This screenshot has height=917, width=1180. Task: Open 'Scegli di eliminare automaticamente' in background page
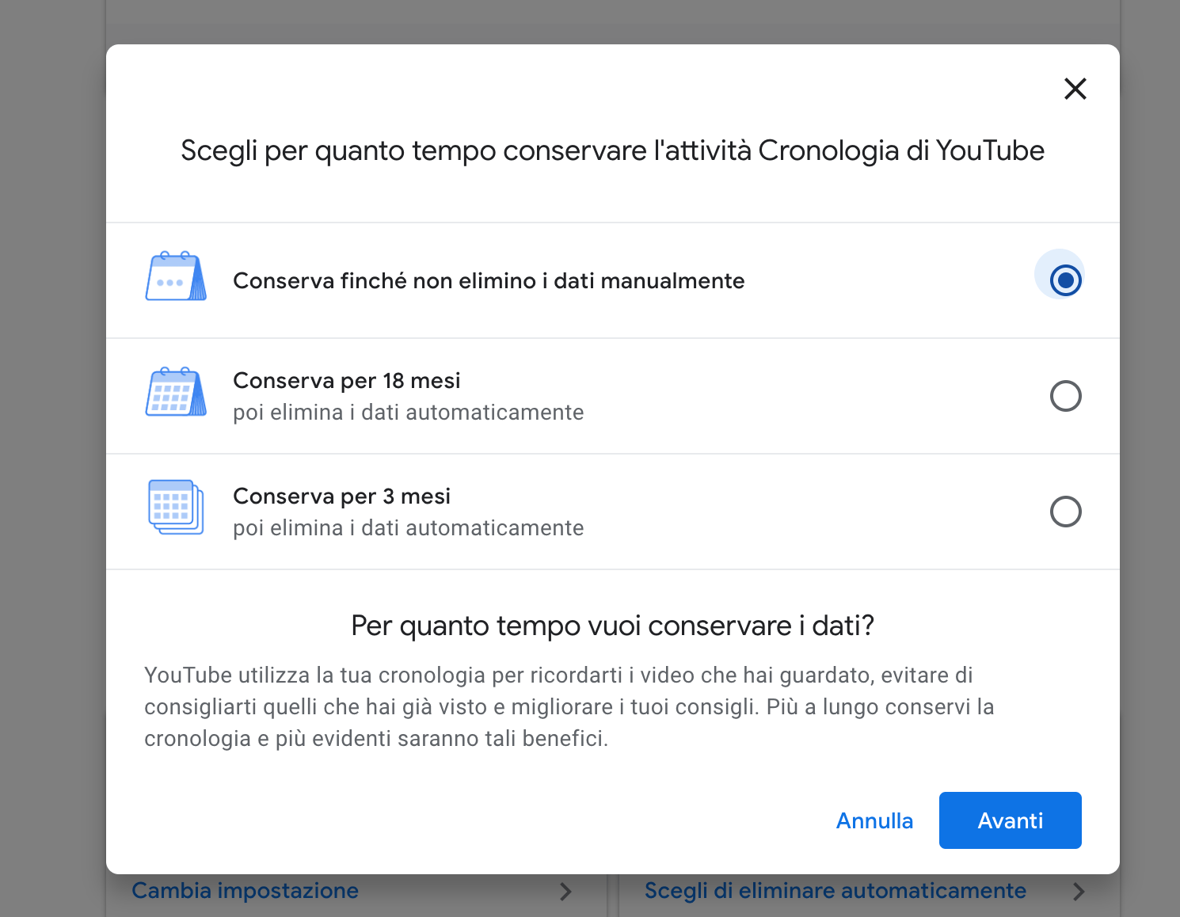coord(836,891)
